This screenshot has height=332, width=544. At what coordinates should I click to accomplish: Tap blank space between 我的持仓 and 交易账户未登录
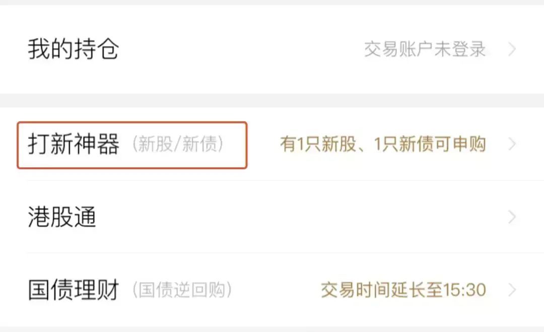coord(241,49)
